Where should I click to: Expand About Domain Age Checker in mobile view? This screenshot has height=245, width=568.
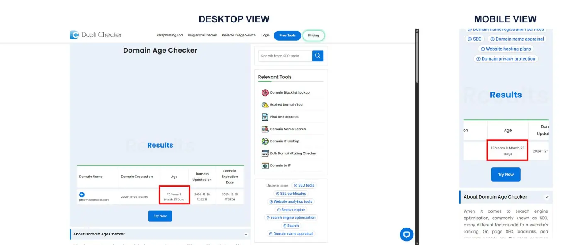(x=546, y=197)
